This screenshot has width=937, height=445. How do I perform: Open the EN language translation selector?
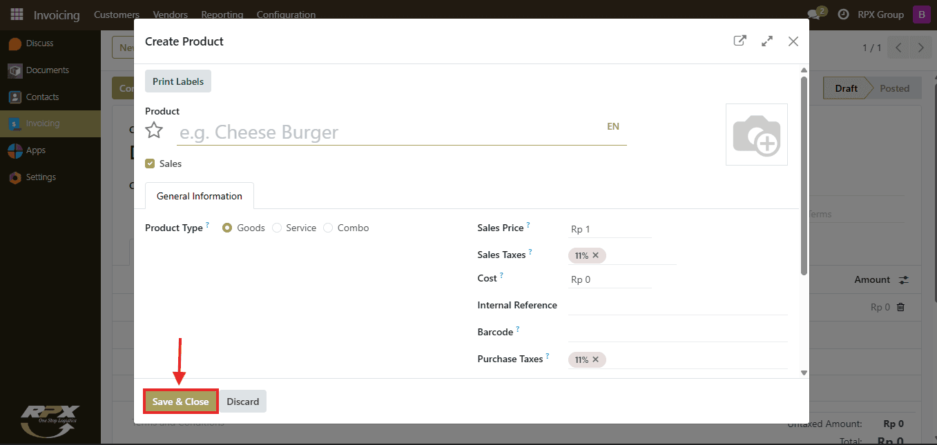613,126
